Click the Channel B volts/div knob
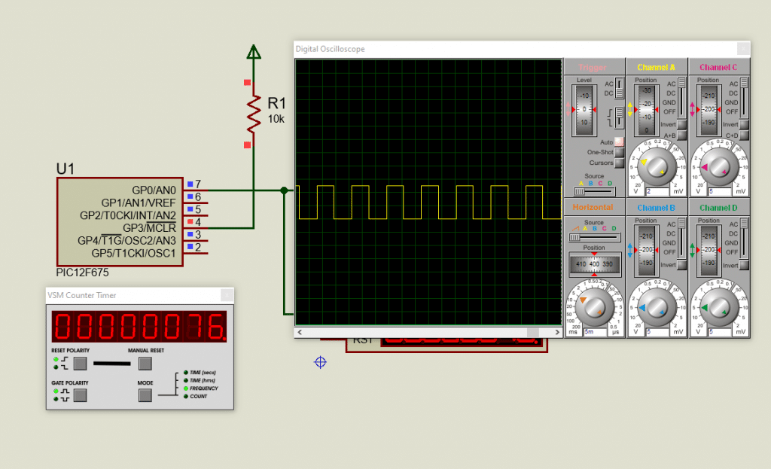This screenshot has height=469, width=771. click(656, 308)
